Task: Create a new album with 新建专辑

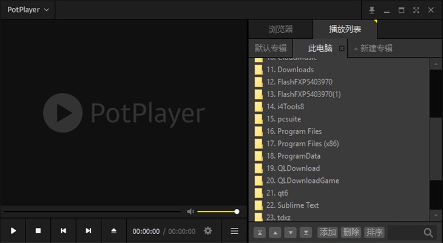Action: (373, 49)
